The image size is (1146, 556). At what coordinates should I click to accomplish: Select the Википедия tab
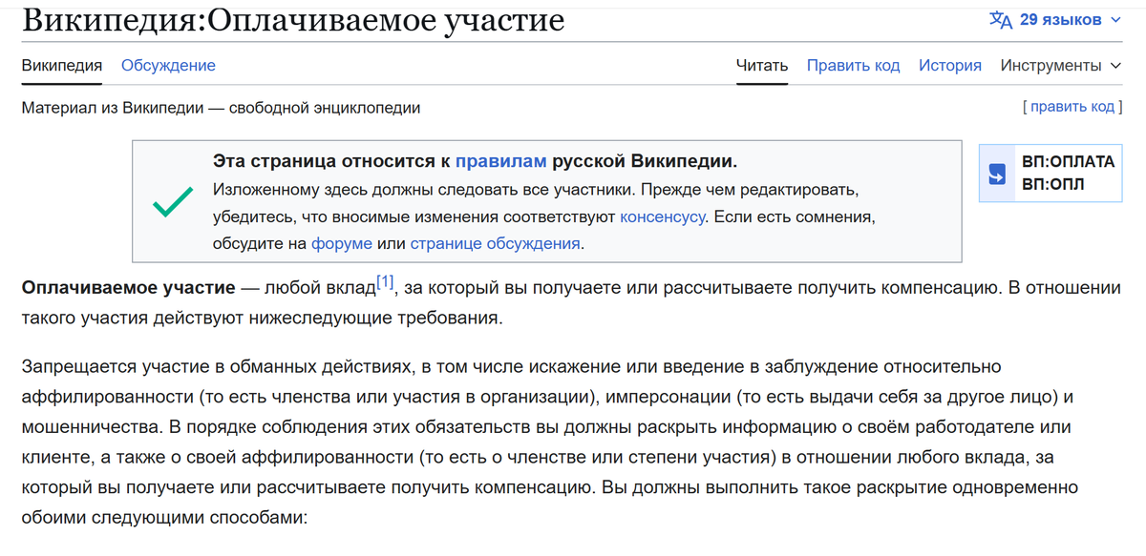[x=62, y=66]
